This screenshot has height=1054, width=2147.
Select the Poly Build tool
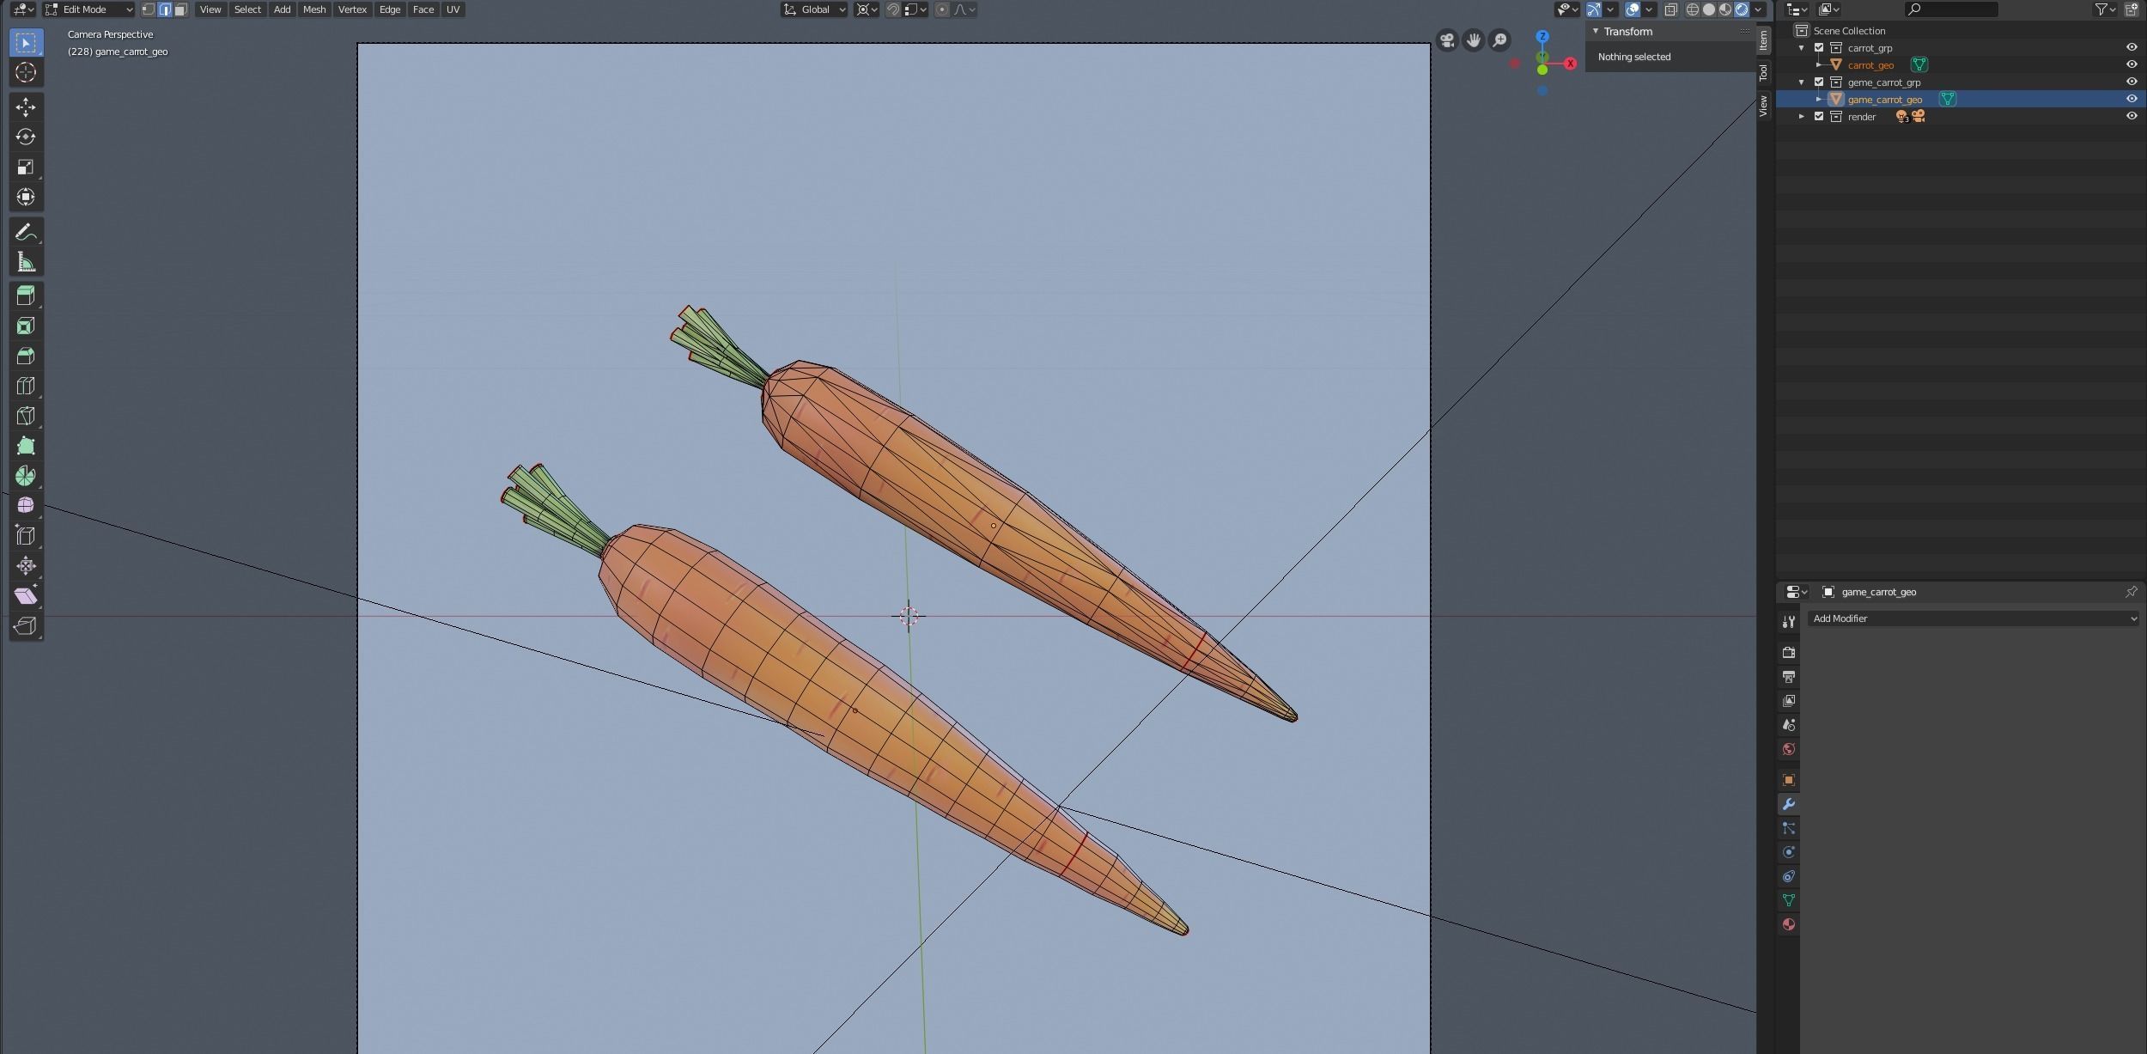tap(26, 446)
